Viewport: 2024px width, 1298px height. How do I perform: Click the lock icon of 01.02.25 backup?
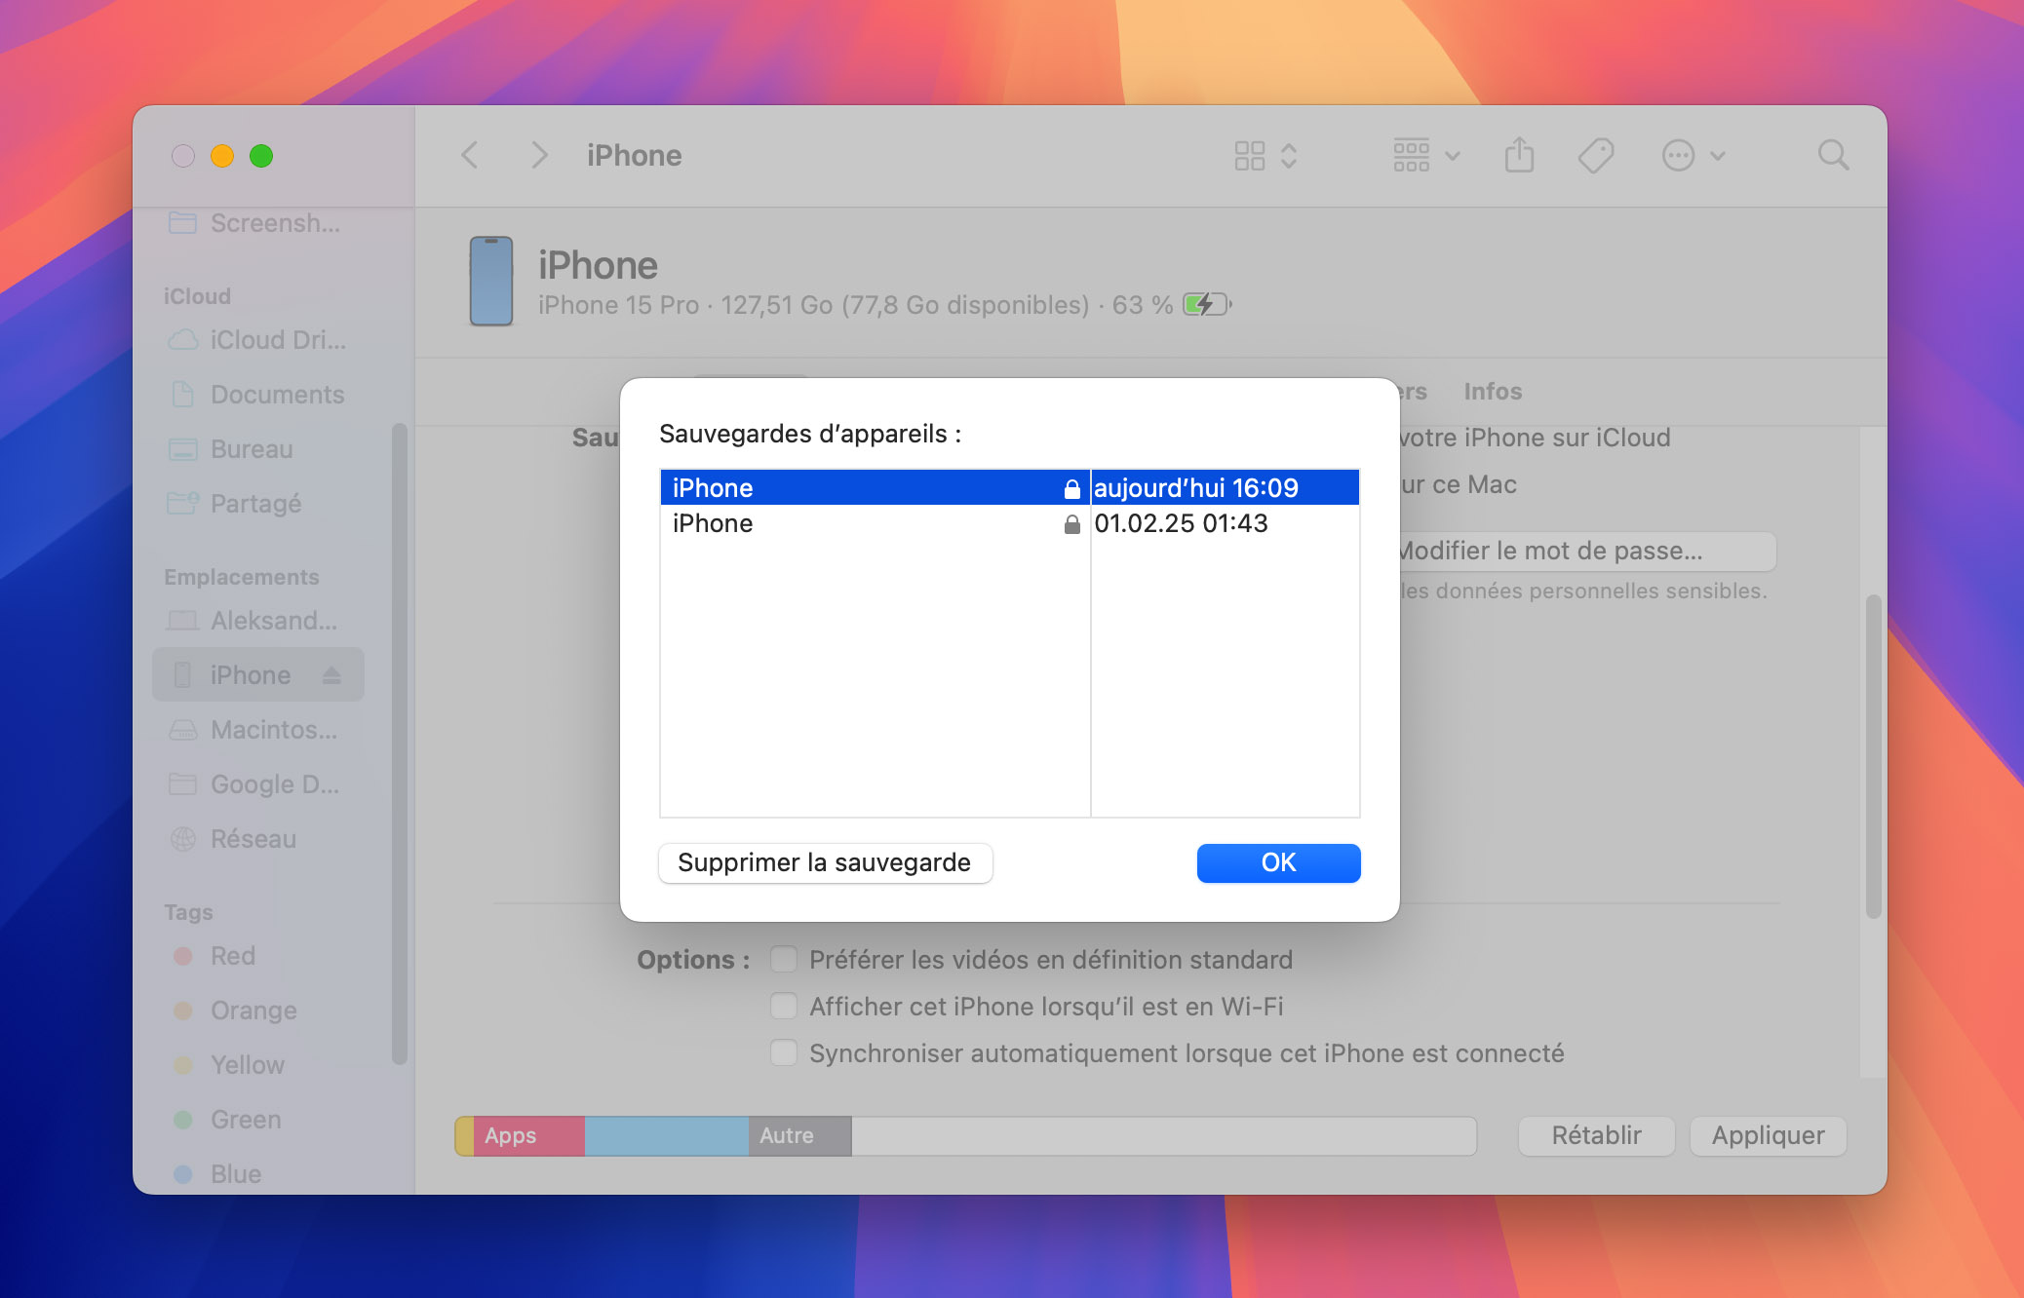click(x=1071, y=524)
